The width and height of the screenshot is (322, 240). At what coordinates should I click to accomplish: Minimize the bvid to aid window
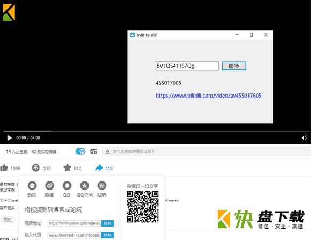click(x=237, y=35)
